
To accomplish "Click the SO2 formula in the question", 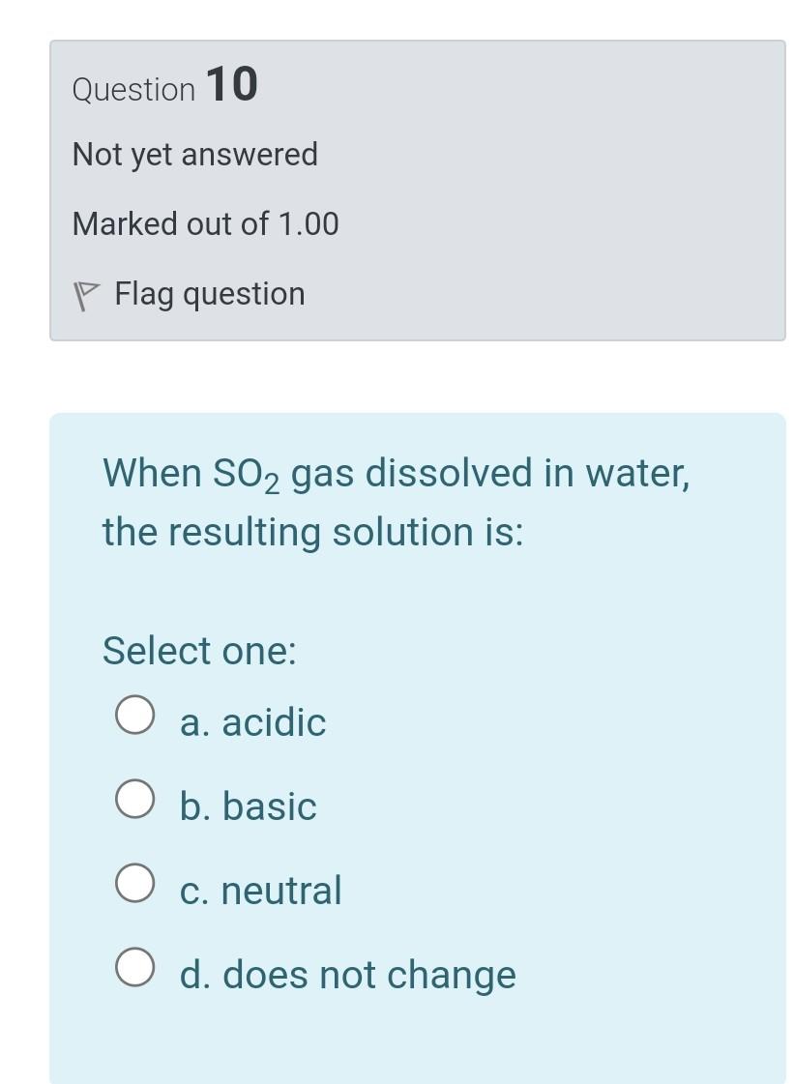I will 247,476.
